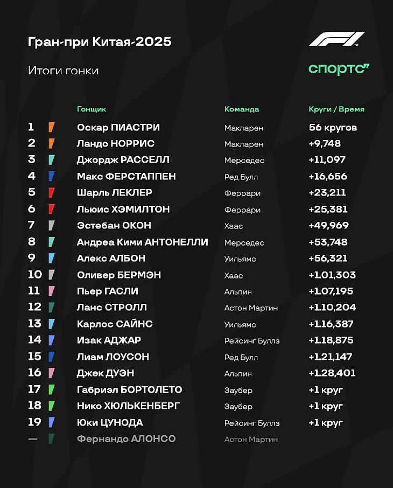The height and width of the screenshot is (488, 393).
Task: Click the Команда column header
Action: click(242, 109)
